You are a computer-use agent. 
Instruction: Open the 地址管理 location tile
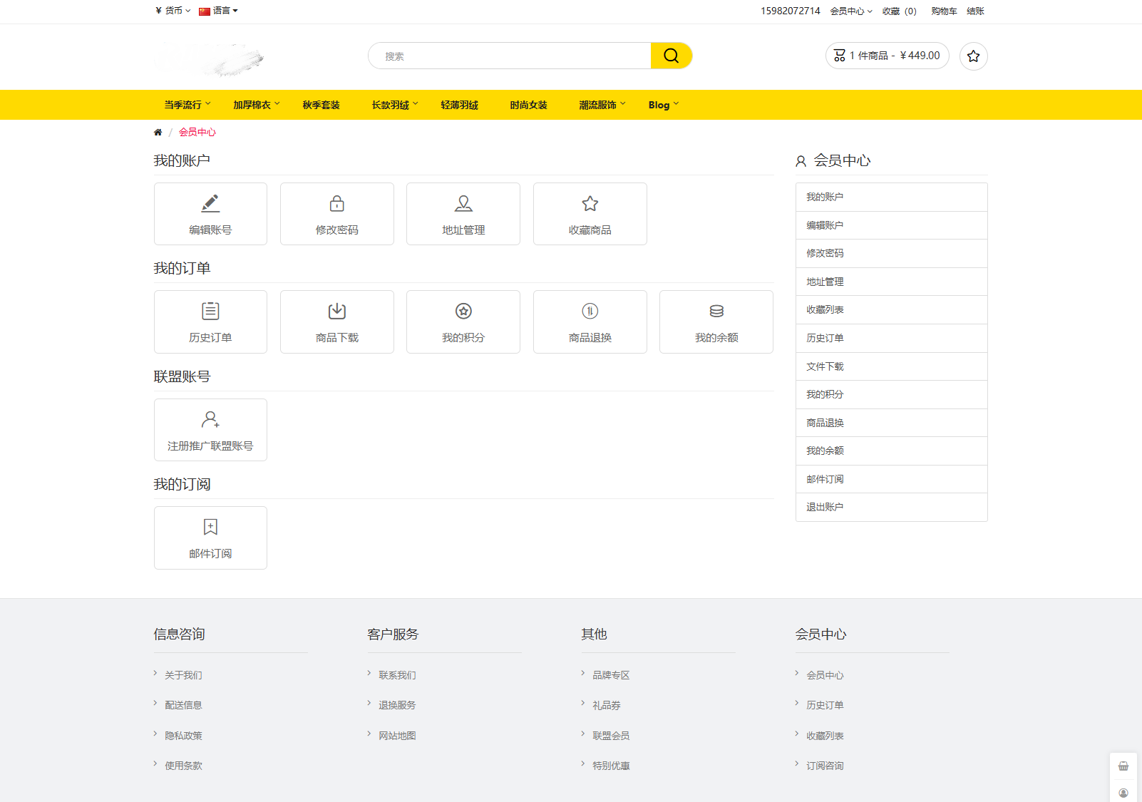463,214
